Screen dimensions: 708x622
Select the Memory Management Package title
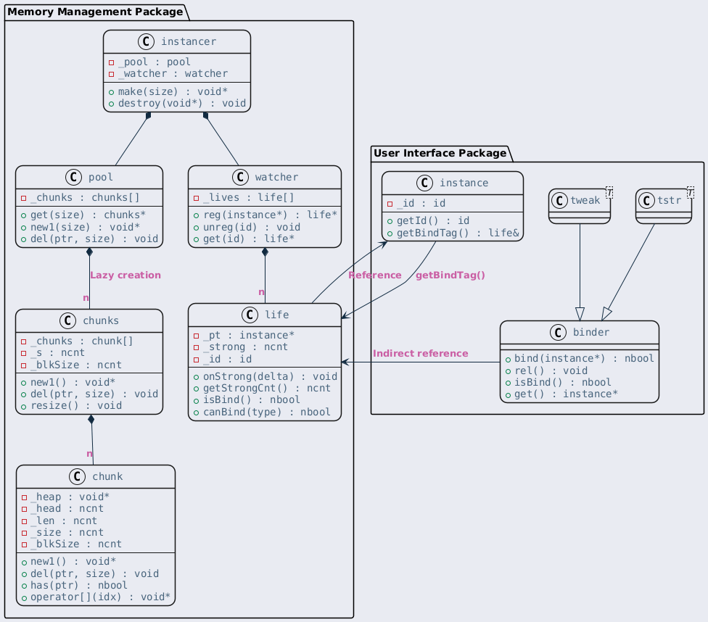[x=95, y=12]
